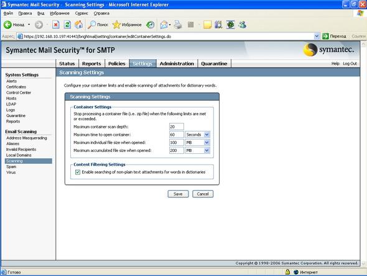367x276 pixels.
Task: Click Переход go button icon
Action: click(x=325, y=36)
